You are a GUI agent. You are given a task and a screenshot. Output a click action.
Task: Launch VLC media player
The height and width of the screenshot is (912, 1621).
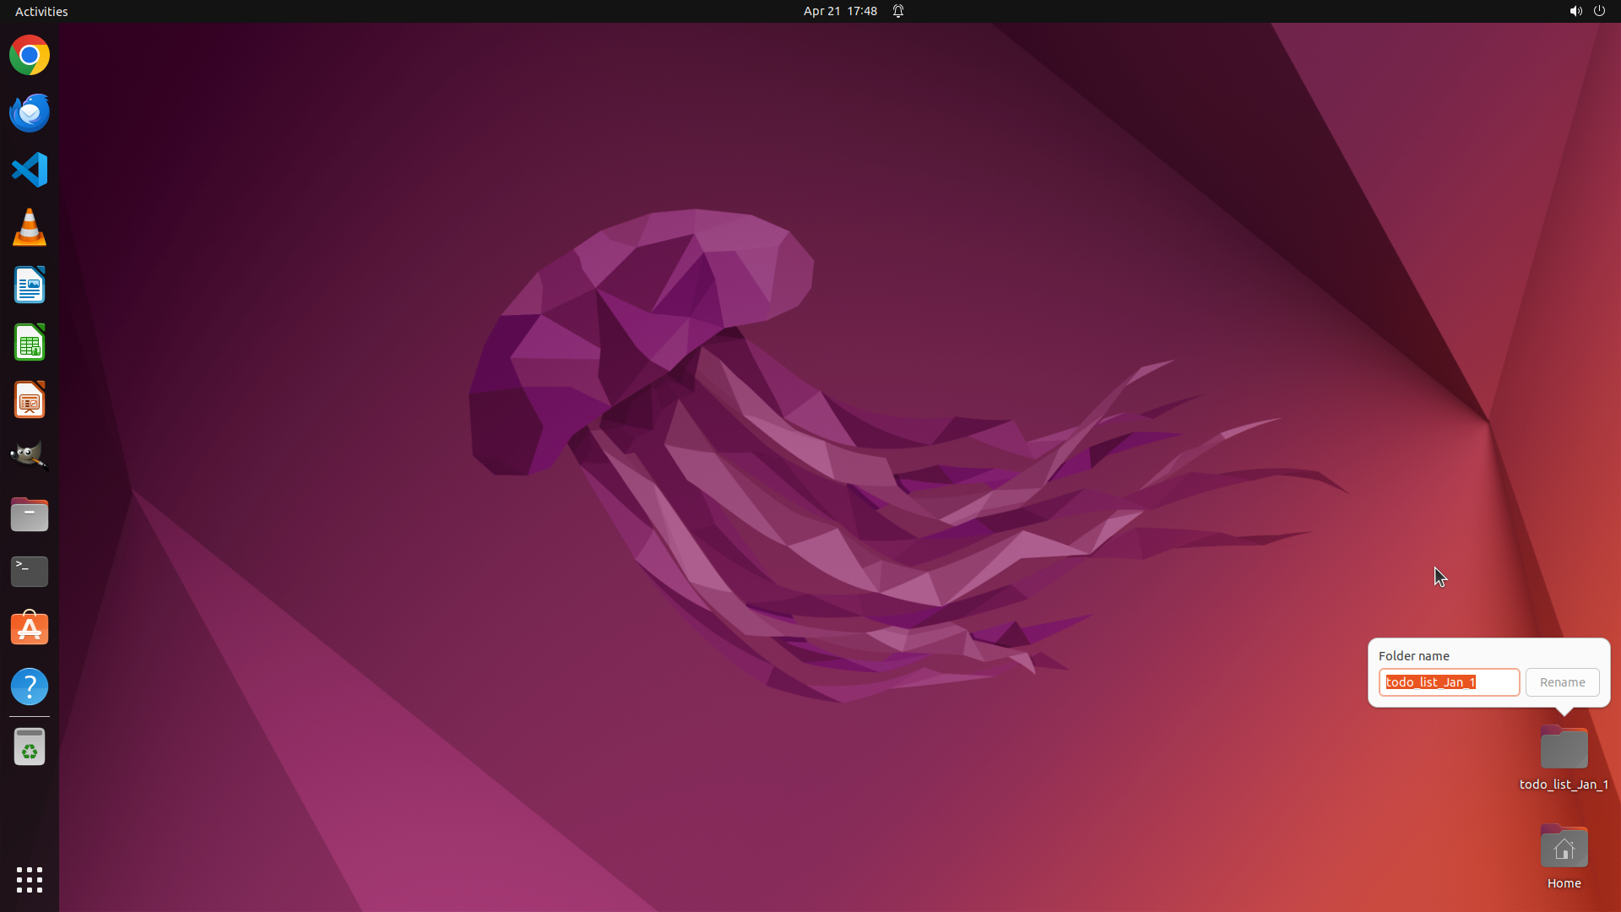30,227
